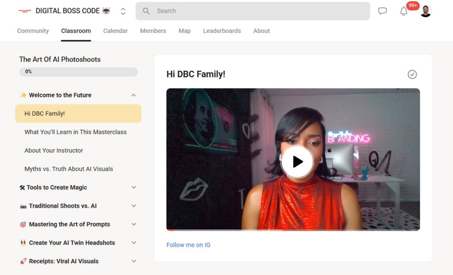Expand Receipts: Viral AI Visuals section
Viewport: 453px width, 275px height.
[x=134, y=261]
